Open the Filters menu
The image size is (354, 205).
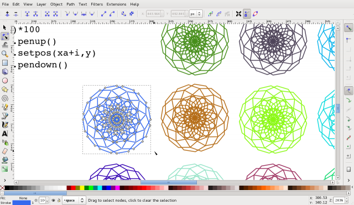[97, 4]
